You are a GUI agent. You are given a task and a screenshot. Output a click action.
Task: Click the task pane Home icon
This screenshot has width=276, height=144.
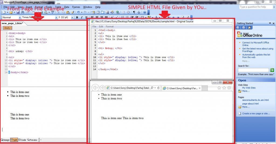click(250, 28)
